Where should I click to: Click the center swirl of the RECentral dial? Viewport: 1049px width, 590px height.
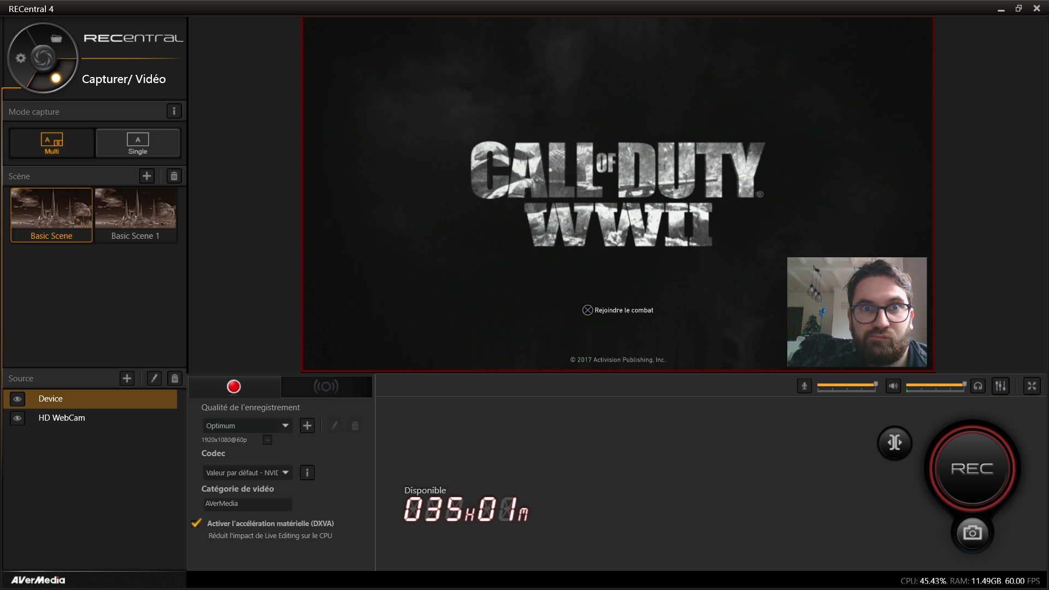coord(43,58)
